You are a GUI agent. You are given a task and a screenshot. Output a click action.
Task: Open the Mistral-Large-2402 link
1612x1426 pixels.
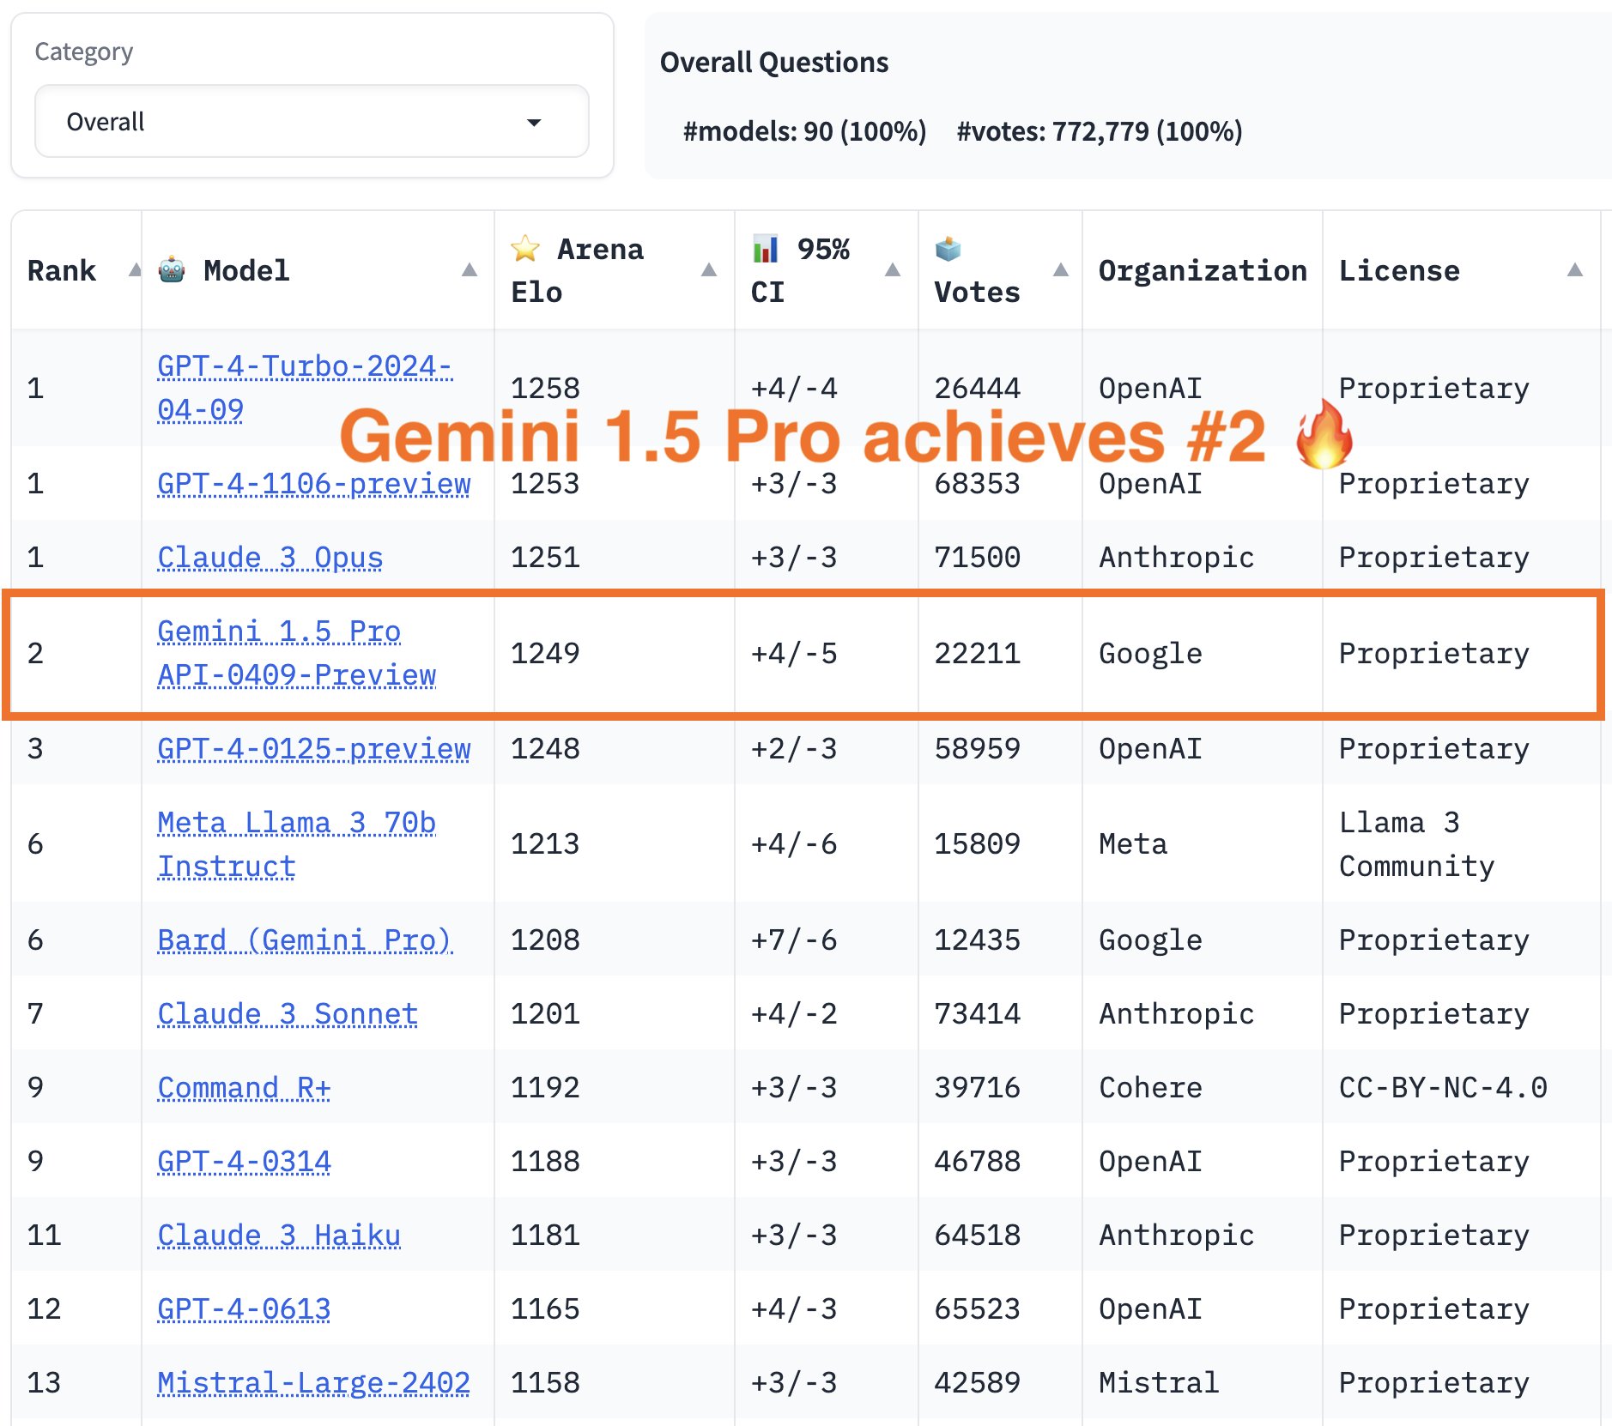click(x=314, y=1382)
